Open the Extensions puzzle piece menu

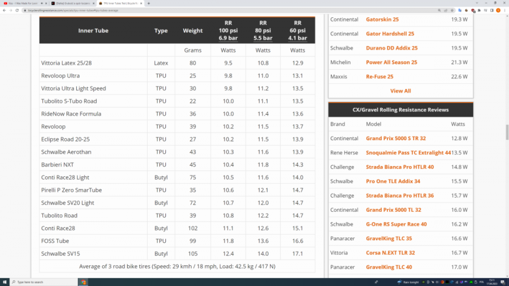[x=479, y=10]
